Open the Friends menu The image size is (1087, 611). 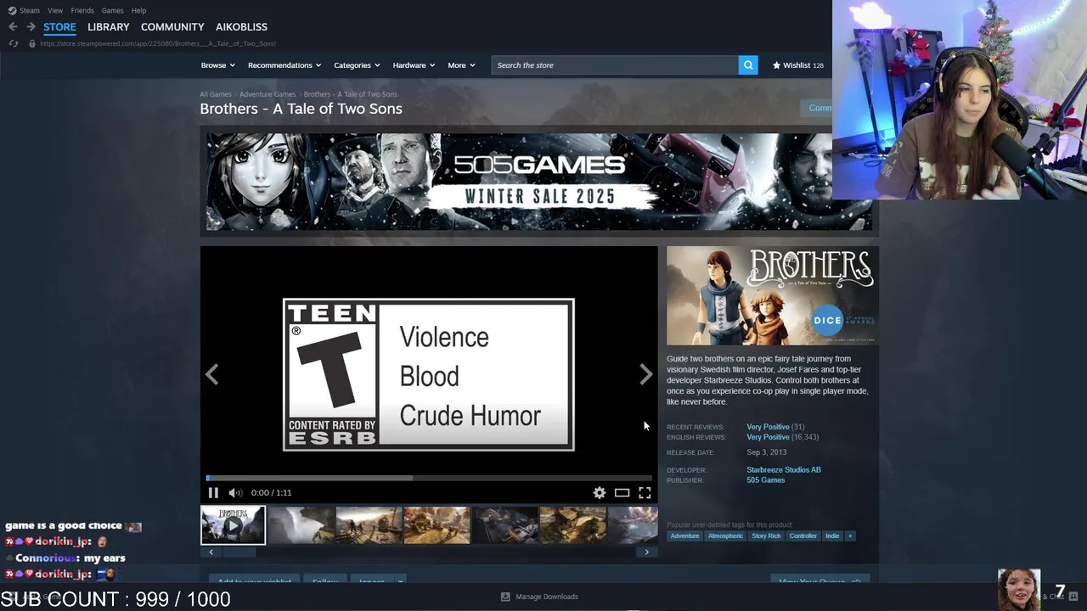click(82, 10)
